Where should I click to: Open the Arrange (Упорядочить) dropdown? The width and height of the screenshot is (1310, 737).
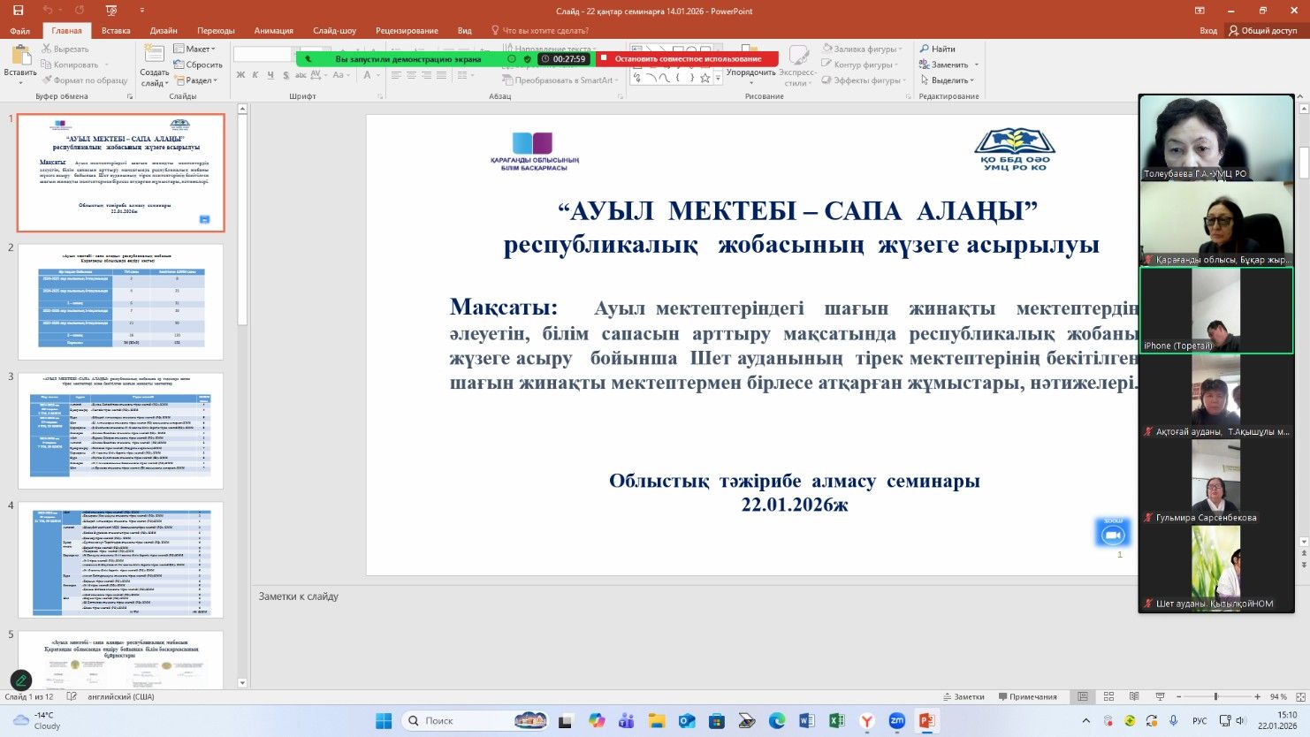[x=750, y=72]
